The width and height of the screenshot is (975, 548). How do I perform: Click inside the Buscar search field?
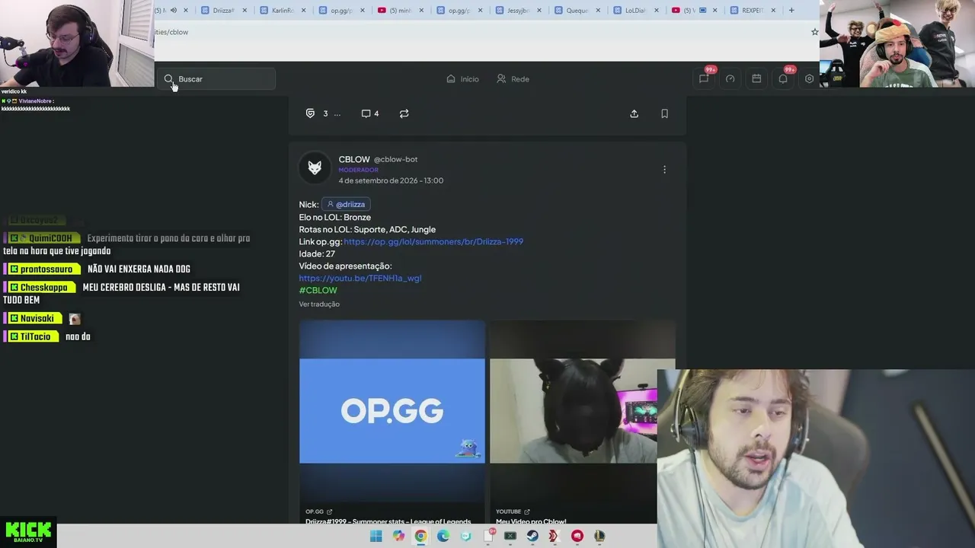coord(218,78)
